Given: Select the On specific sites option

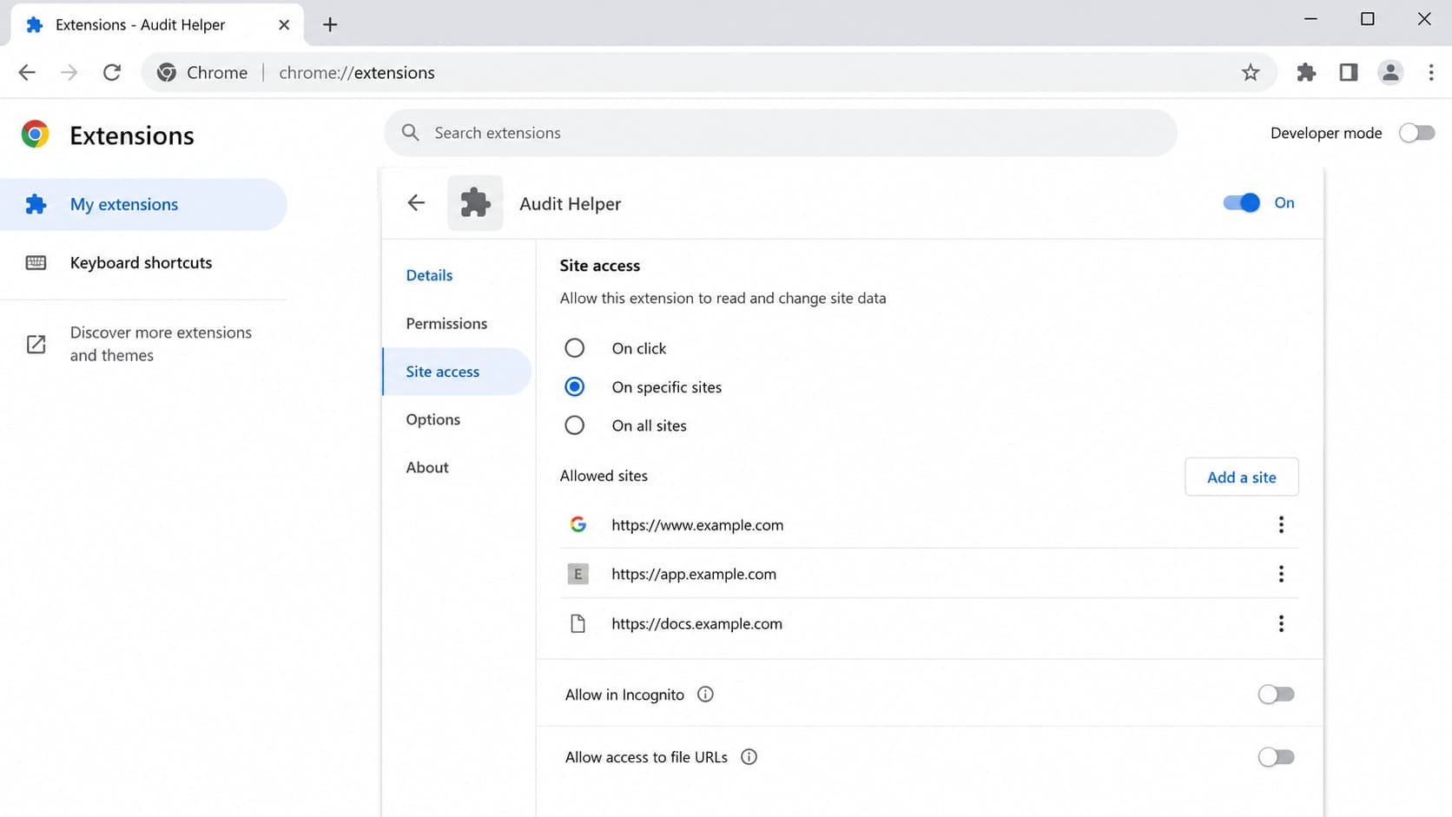Looking at the screenshot, I should [x=574, y=386].
